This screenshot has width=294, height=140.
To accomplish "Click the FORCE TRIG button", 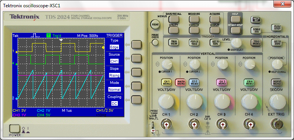I will pos(194,42).
